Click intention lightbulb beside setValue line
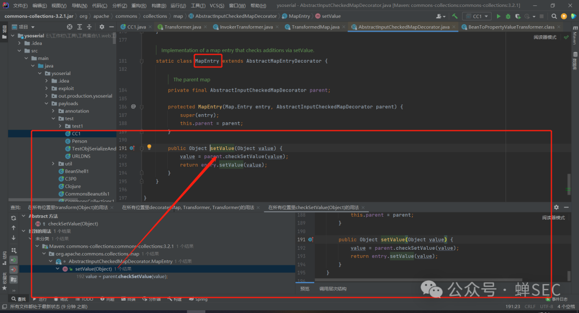This screenshot has width=579, height=313. (150, 147)
